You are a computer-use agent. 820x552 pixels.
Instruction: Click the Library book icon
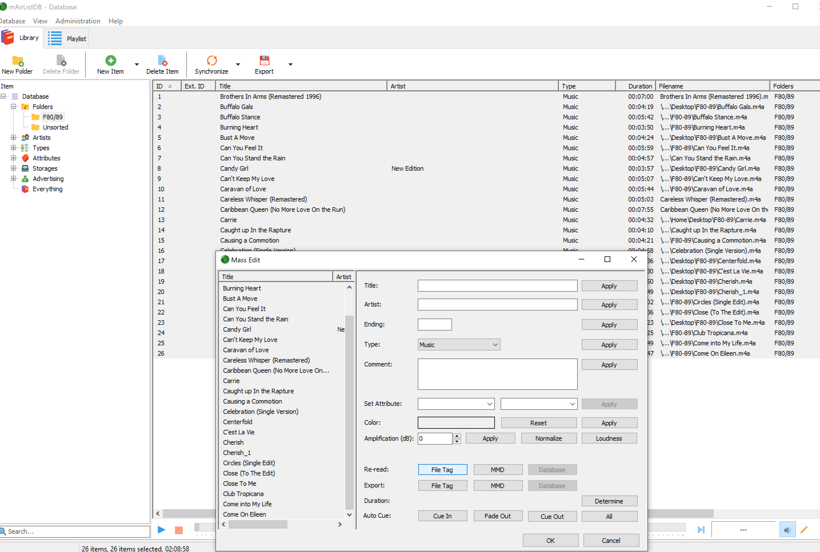click(7, 37)
